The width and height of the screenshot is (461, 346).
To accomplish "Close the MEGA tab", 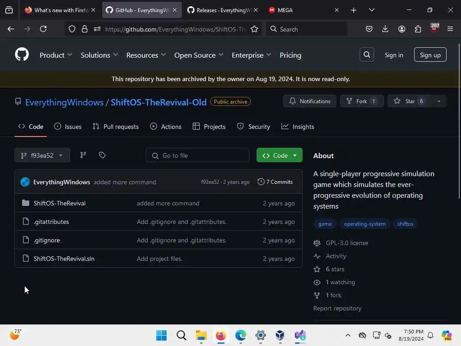I will point(337,10).
